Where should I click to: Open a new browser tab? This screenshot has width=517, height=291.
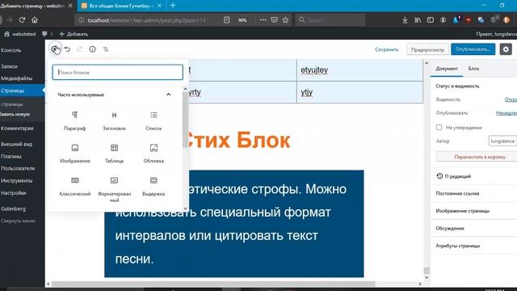pyautogui.click(x=173, y=6)
